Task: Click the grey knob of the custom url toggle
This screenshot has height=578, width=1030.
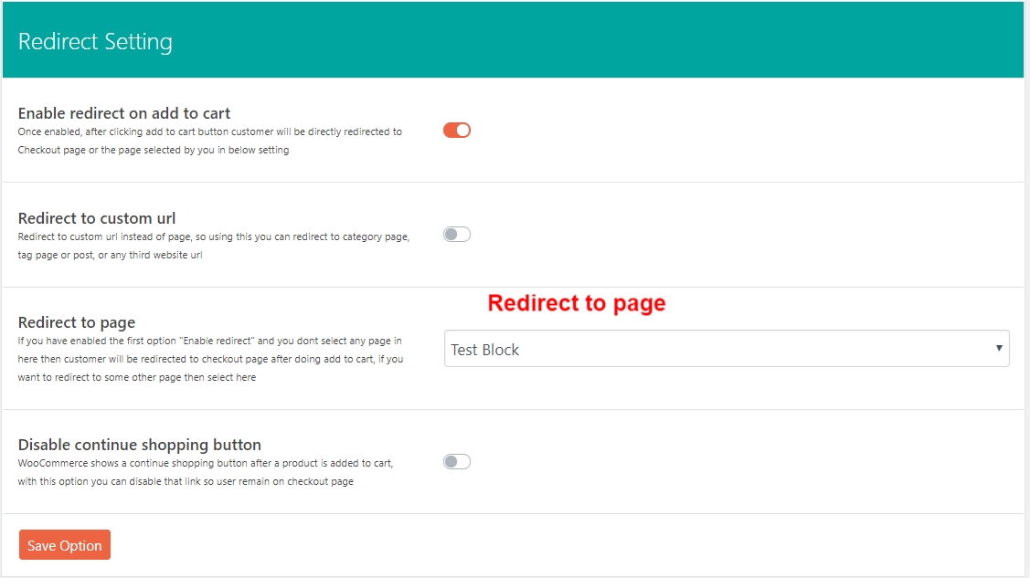Action: (x=451, y=235)
